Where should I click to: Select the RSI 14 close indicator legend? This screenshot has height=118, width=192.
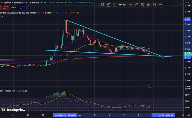click(6, 91)
